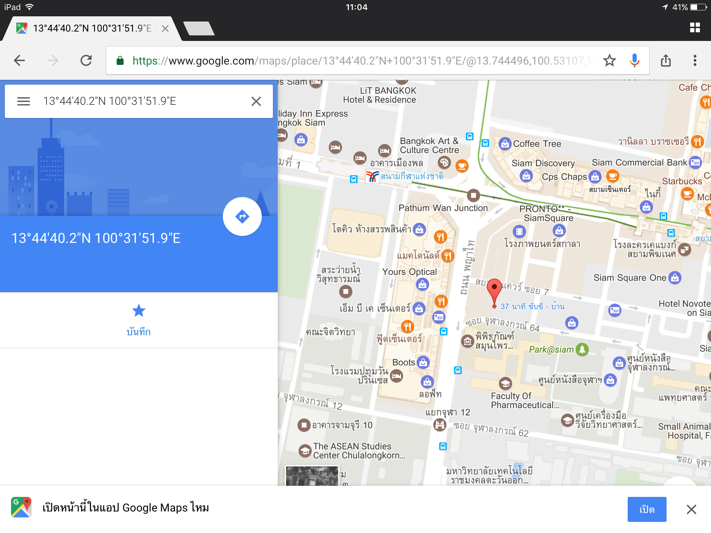
Task: Tap Siam Square One shopping icon
Action: pyautogui.click(x=675, y=278)
